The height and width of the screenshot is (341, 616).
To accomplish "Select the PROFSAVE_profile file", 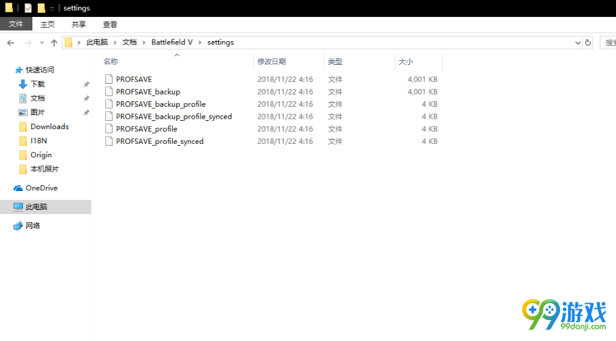I will click(146, 129).
